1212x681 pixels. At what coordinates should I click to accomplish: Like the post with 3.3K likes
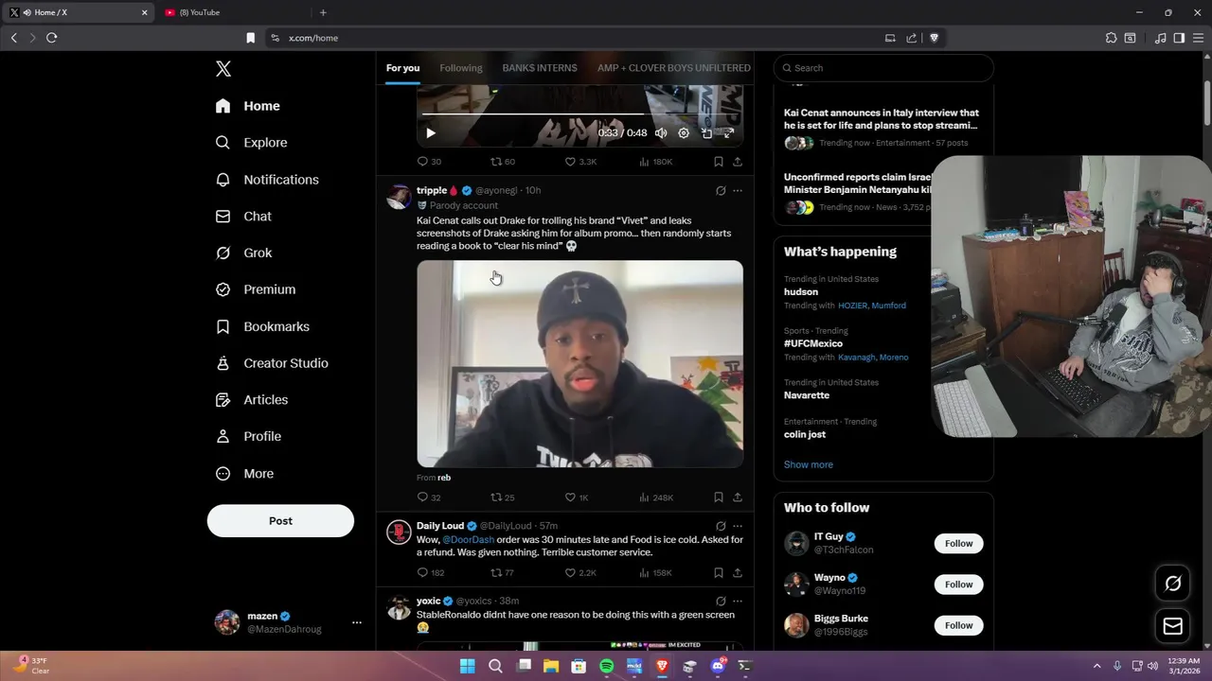click(580, 162)
